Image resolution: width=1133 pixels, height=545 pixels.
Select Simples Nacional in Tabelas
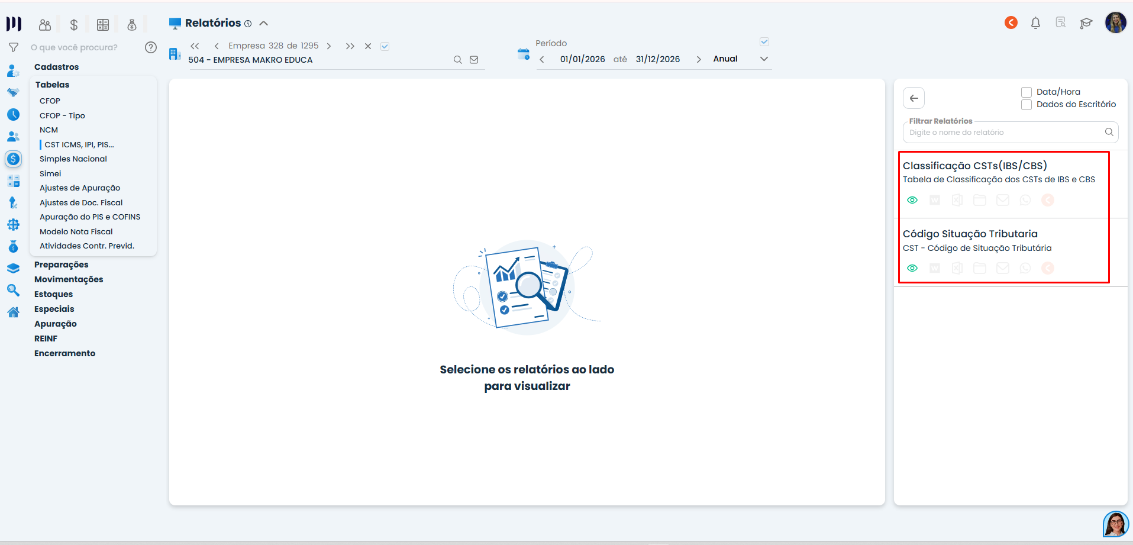pos(73,159)
